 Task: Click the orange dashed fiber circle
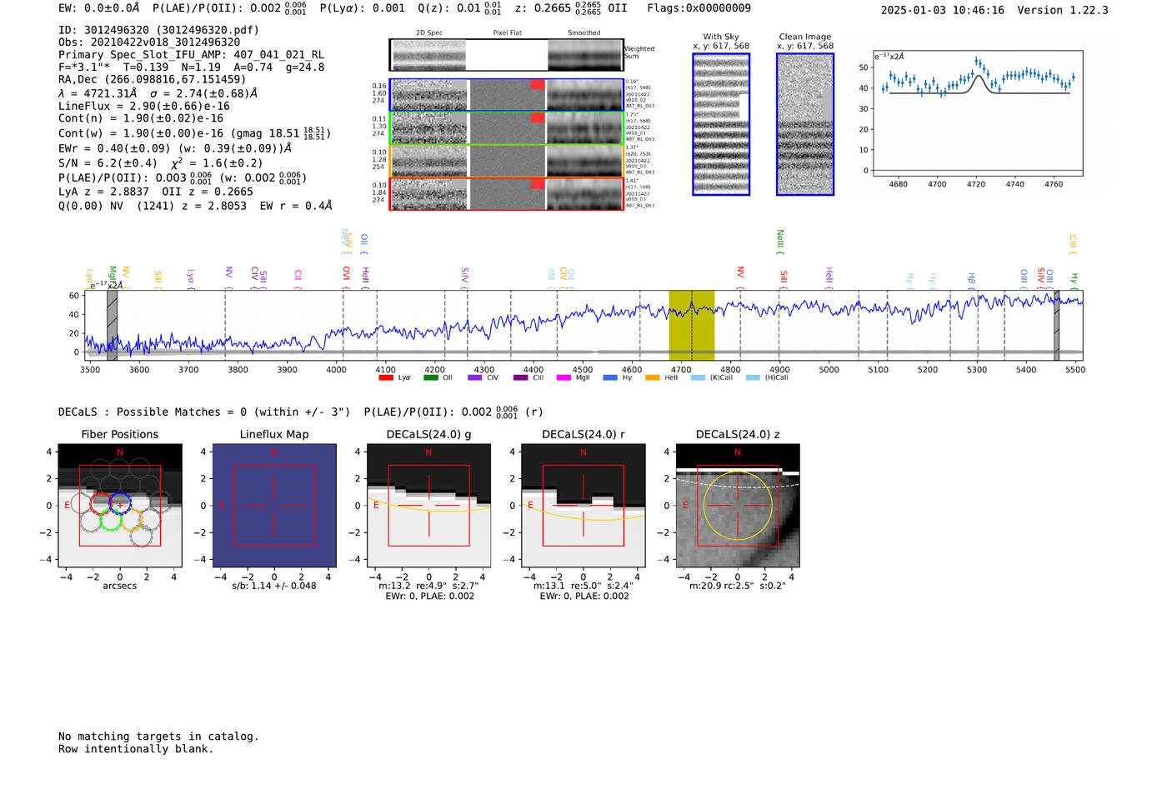[132, 521]
